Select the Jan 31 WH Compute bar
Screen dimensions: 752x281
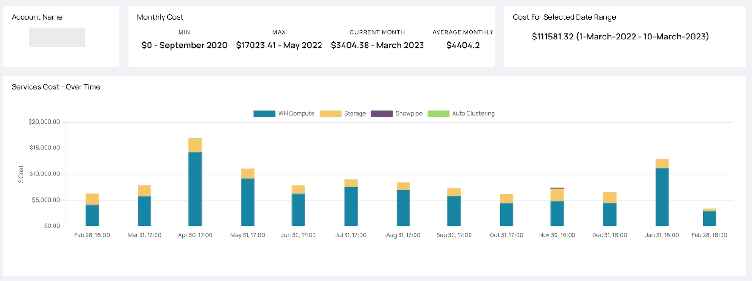[662, 197]
